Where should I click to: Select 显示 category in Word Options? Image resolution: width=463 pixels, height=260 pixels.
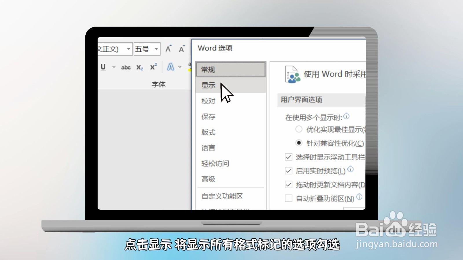231,85
